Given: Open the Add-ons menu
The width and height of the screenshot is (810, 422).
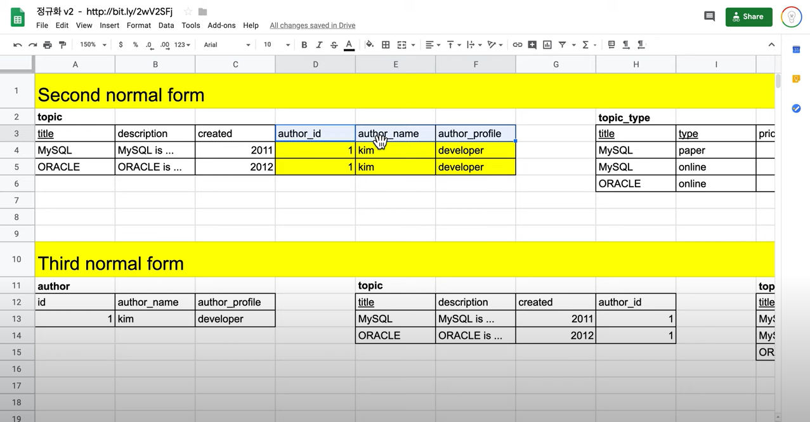Looking at the screenshot, I should (x=221, y=25).
